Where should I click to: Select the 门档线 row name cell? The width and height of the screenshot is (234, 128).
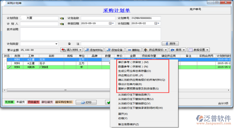point(51,67)
